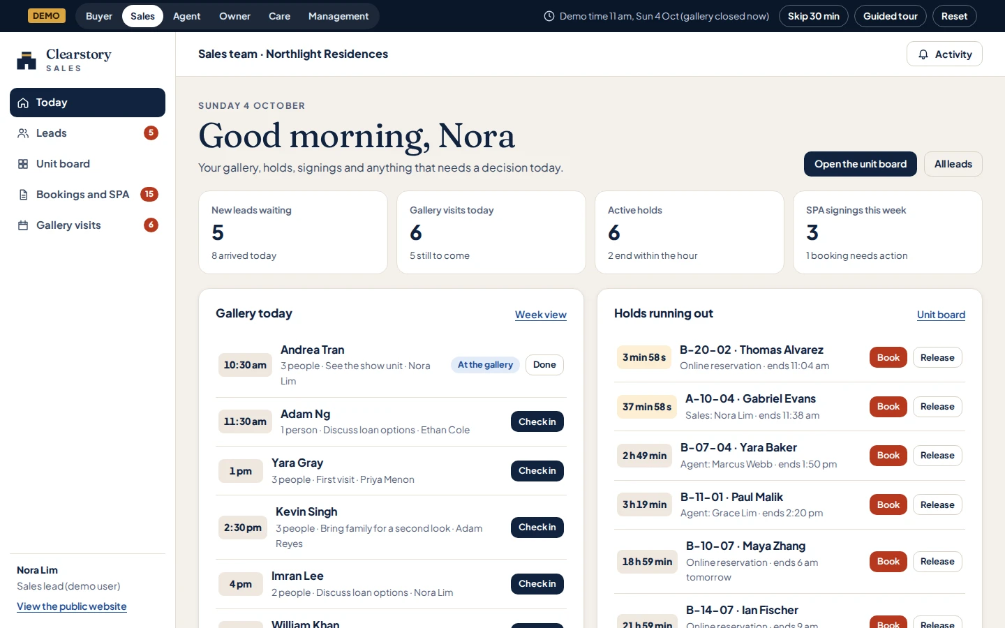Open the unit board button
1005x628 pixels.
click(x=861, y=164)
